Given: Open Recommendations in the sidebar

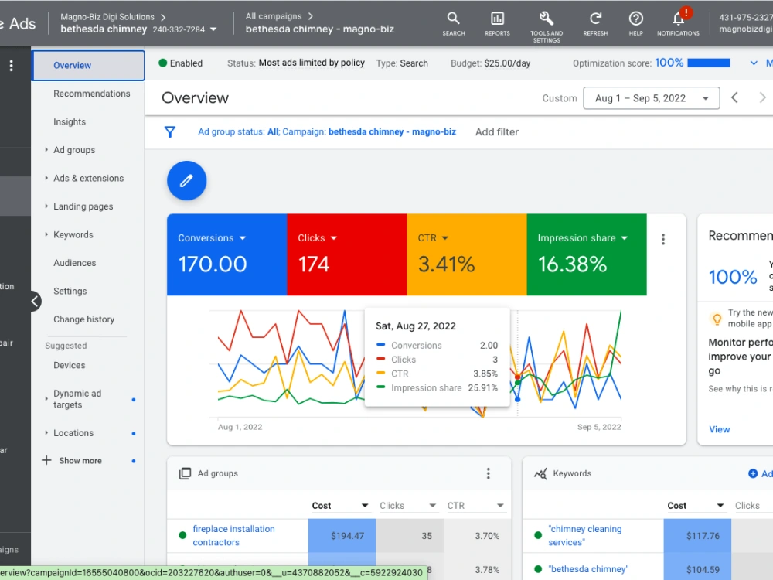Looking at the screenshot, I should 92,94.
